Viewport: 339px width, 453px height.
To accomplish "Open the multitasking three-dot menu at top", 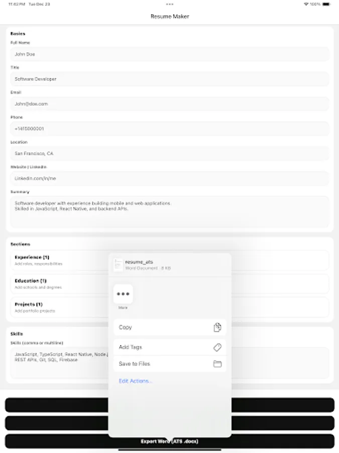I will tap(170, 4).
